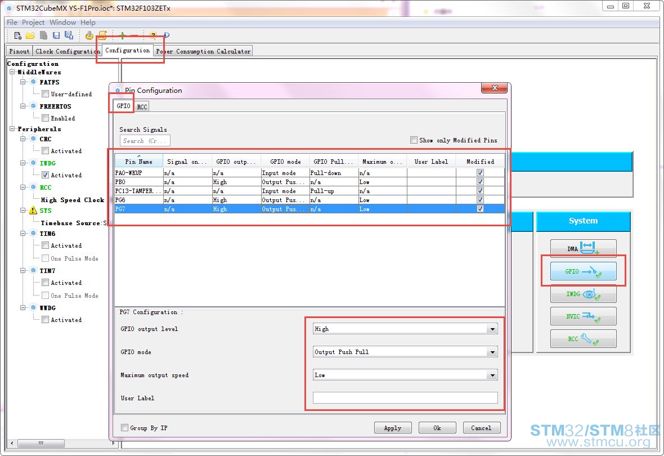Click the yellow Help question-mark toolbar icon
Image resolution: width=664 pixels, height=456 pixels.
click(153, 35)
